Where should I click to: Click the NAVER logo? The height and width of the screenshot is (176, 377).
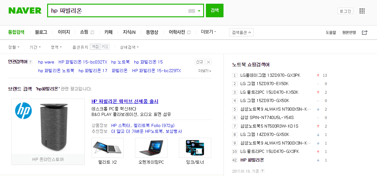(25, 10)
